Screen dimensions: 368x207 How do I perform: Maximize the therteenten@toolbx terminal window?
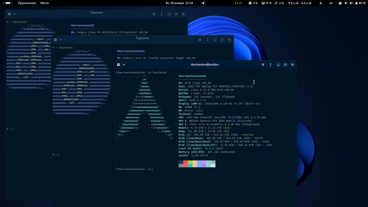point(285,65)
